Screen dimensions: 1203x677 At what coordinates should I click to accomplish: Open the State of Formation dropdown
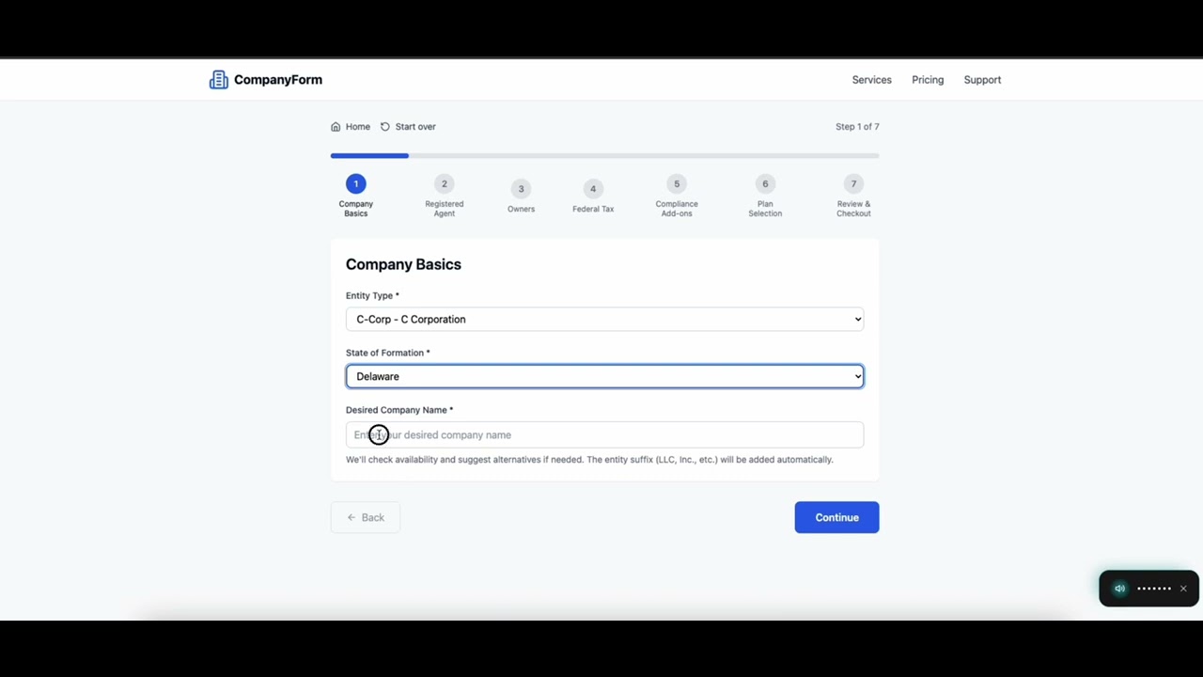[604, 376]
